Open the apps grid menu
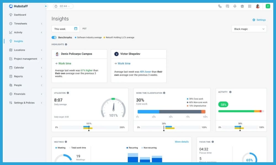276x165 pixels. point(250,6)
